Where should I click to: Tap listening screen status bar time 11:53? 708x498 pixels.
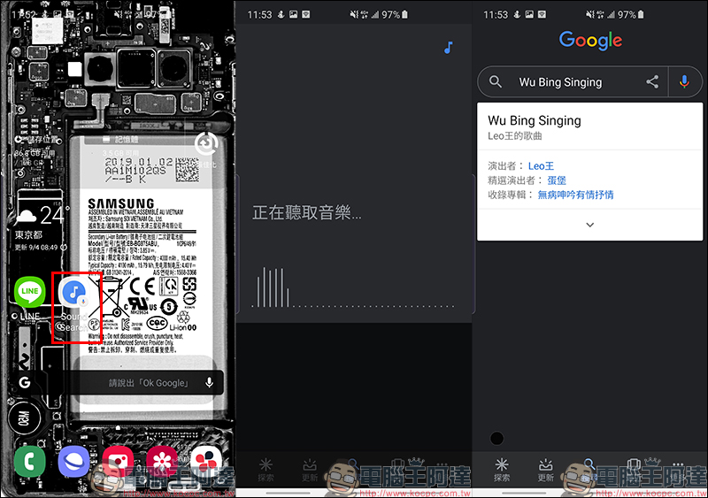click(x=259, y=14)
